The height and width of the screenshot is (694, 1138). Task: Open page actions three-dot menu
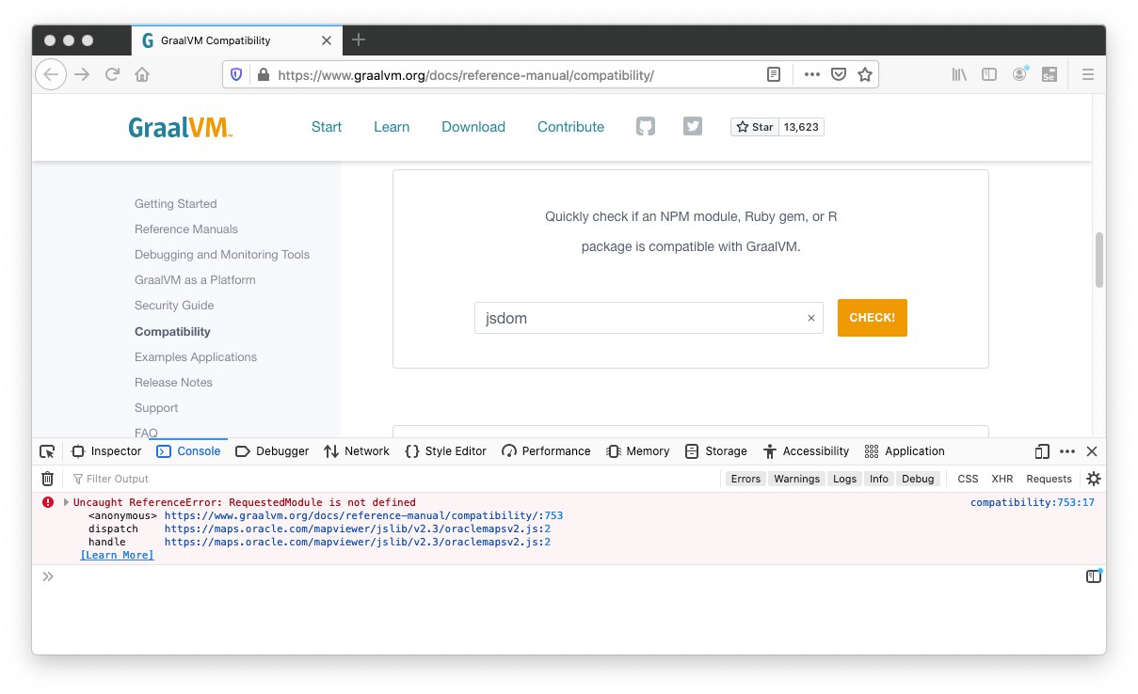tap(811, 74)
